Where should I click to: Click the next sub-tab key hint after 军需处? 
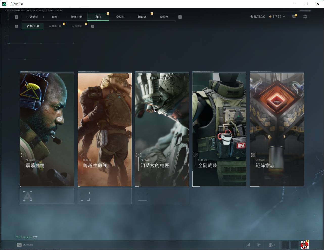click(x=93, y=26)
